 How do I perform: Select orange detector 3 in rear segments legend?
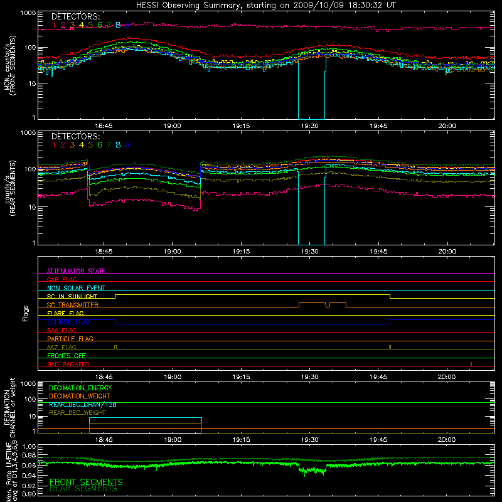(72, 145)
